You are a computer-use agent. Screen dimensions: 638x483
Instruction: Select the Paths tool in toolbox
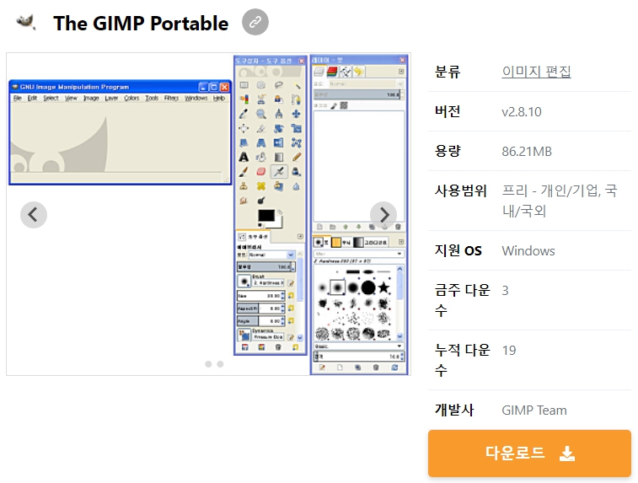point(297,99)
